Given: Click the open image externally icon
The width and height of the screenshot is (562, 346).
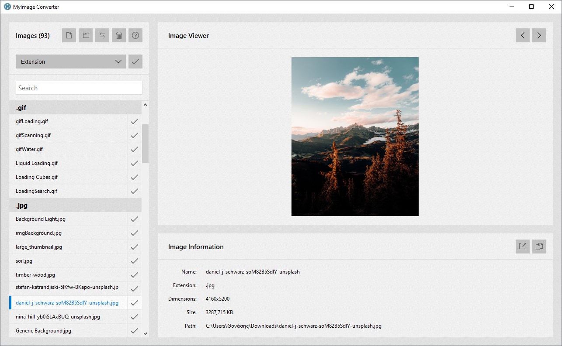Looking at the screenshot, I should pos(523,247).
